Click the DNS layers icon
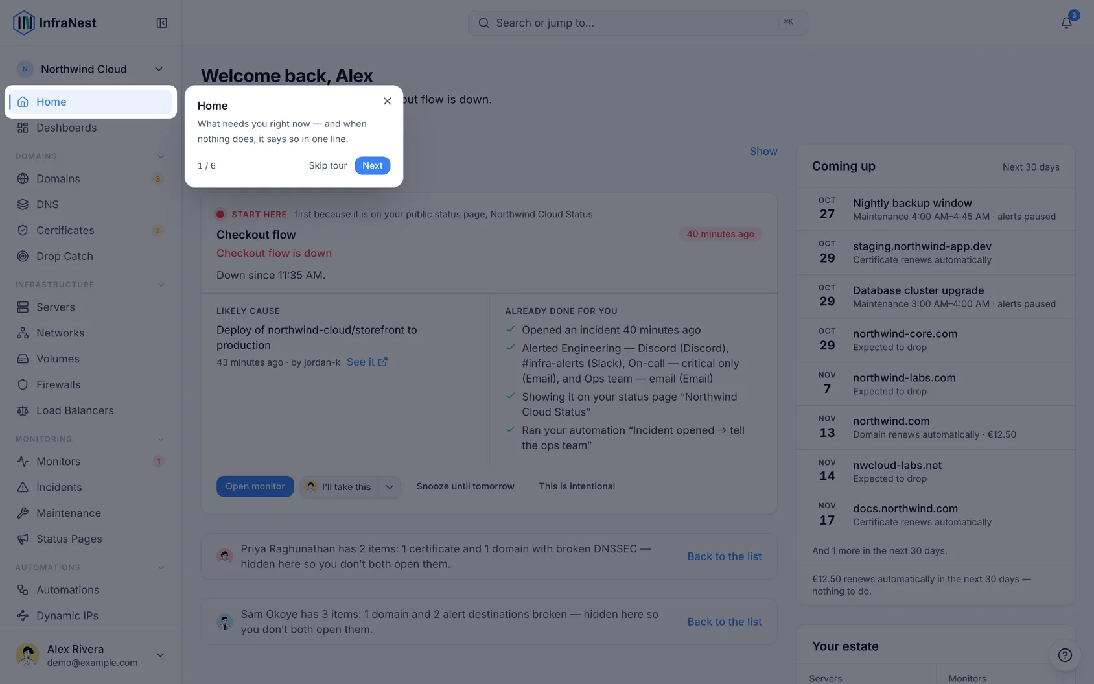The width and height of the screenshot is (1094, 684). pyautogui.click(x=23, y=204)
